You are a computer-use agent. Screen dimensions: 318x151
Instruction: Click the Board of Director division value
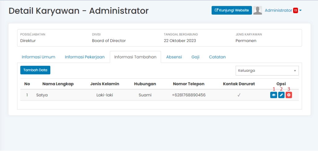point(109,41)
